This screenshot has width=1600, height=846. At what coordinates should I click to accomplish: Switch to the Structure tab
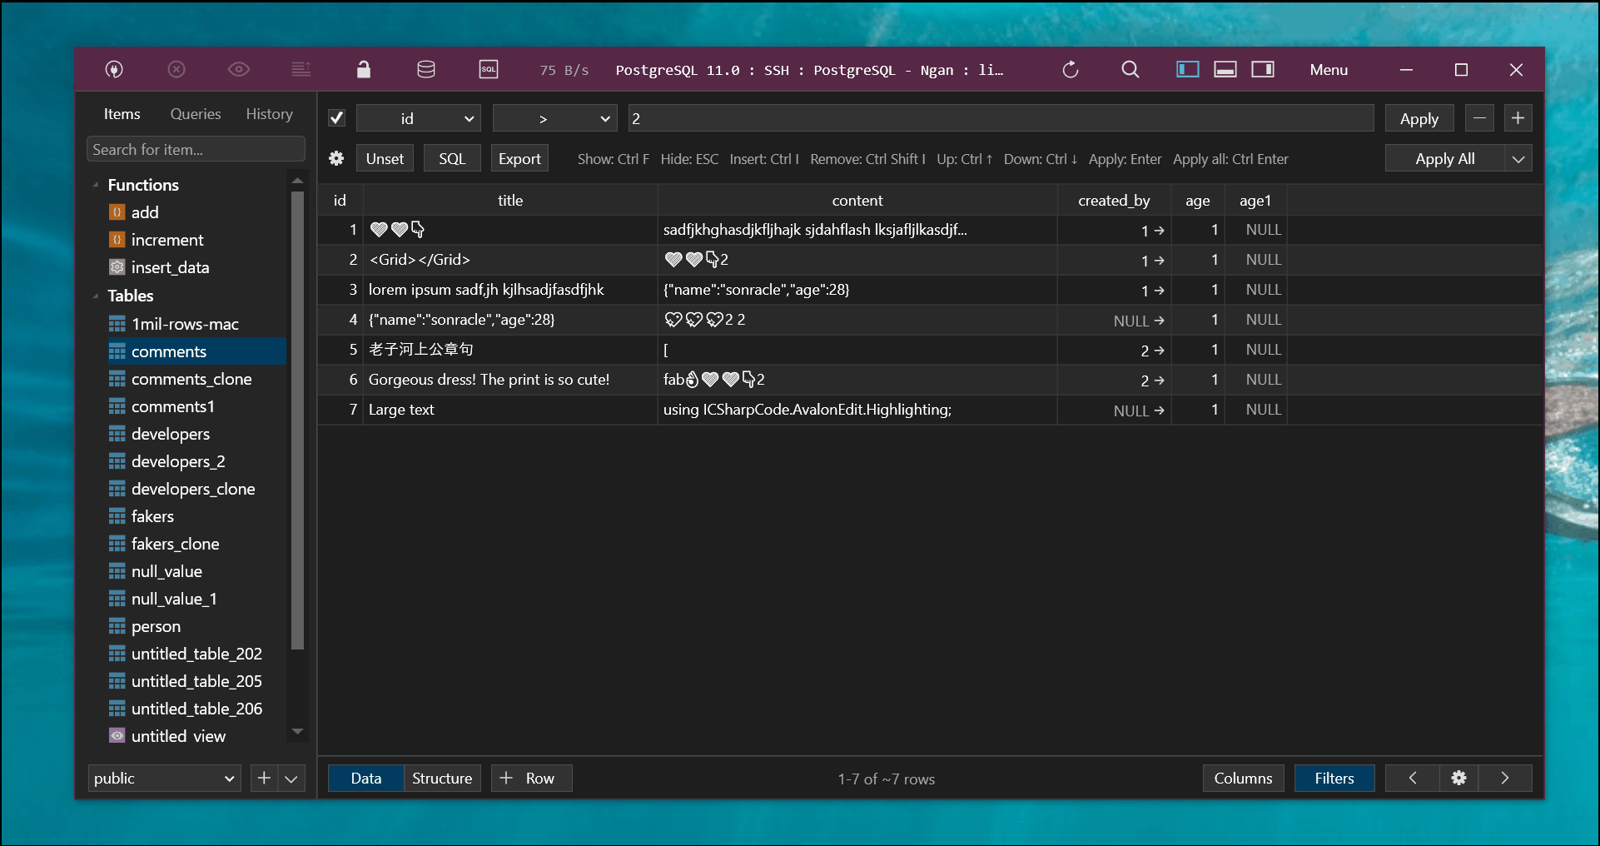point(442,778)
